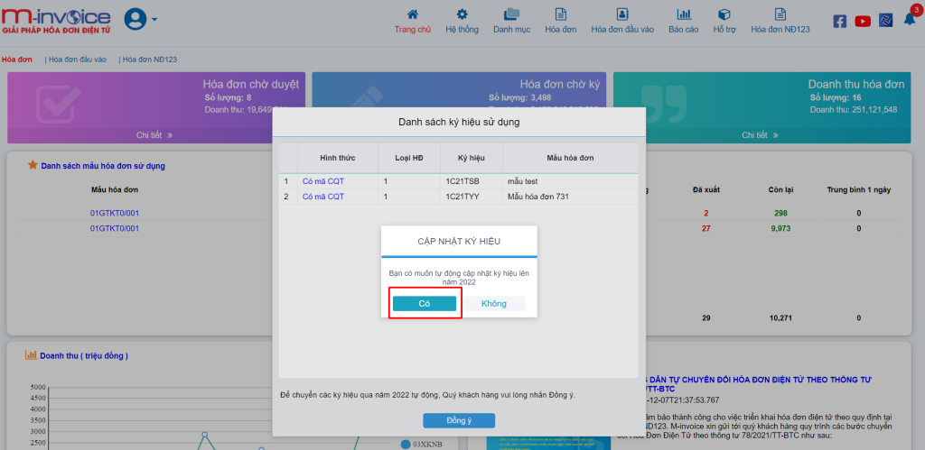Image resolution: width=925 pixels, height=450 pixels.
Task: Click the Báo cáo chart icon
Action: click(x=684, y=14)
